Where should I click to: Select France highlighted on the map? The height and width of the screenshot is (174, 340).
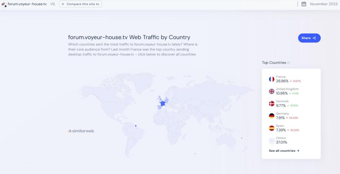[163, 103]
